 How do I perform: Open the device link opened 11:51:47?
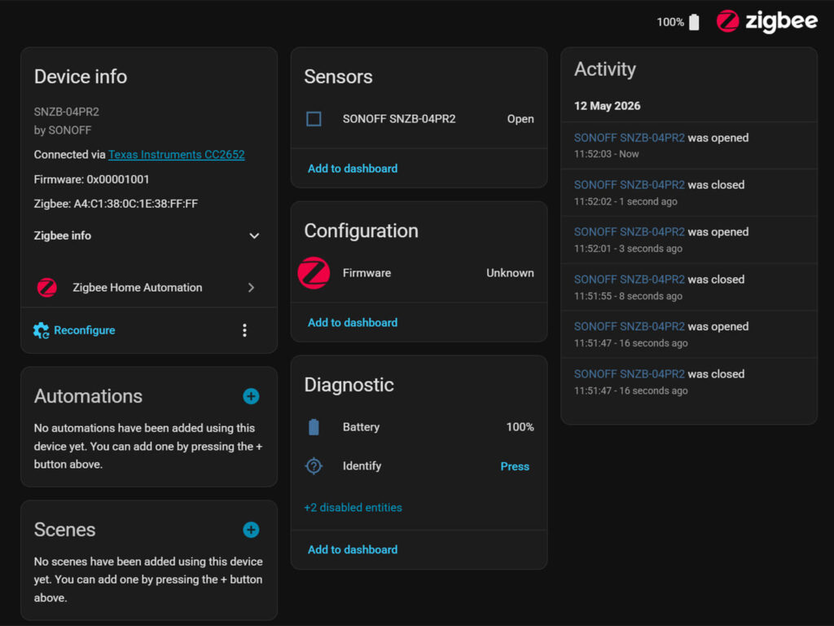[630, 326]
